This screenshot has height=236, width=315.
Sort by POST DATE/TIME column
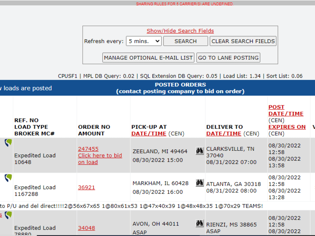286,110
